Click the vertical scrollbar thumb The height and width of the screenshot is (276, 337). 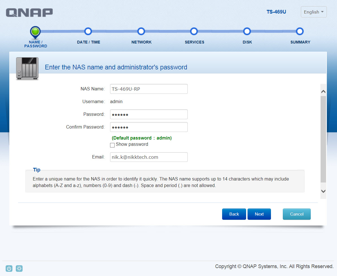pos(323,139)
